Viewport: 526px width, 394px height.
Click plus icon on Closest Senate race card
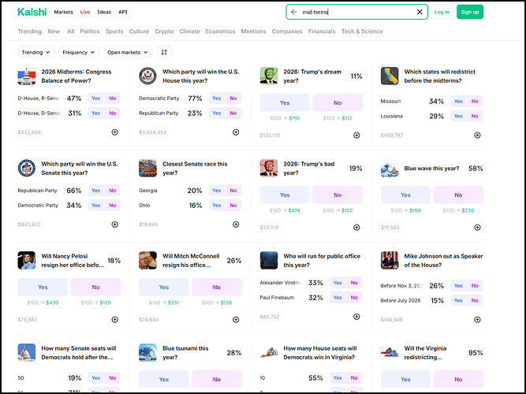[236, 225]
